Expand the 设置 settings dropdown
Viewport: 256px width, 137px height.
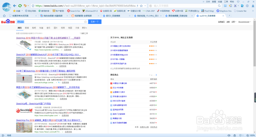click(x=234, y=22)
